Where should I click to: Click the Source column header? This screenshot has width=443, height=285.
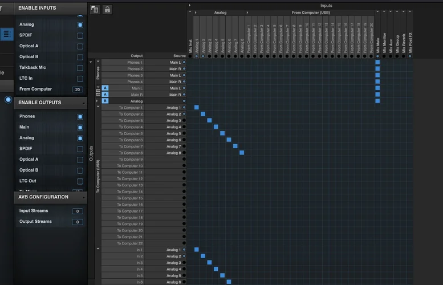coord(180,56)
